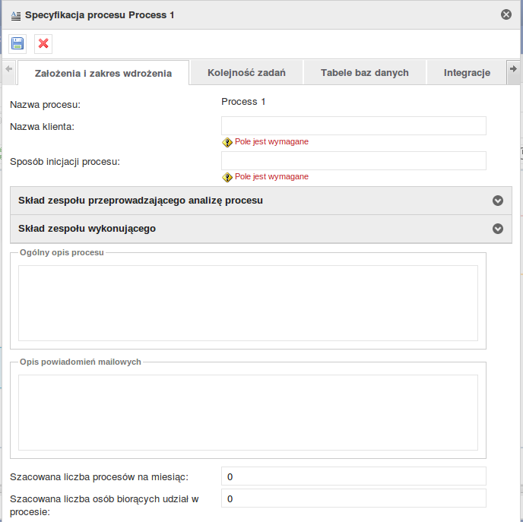
Task: Click inside Opis powiadomień mailowych text area
Action: [x=248, y=413]
